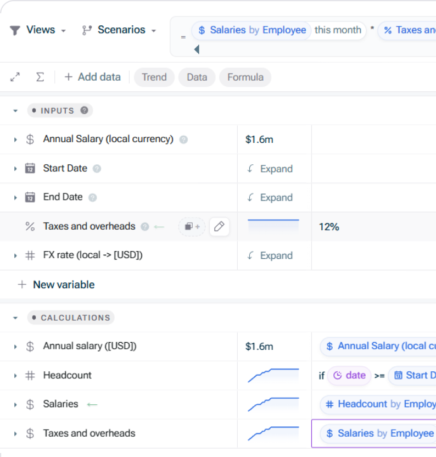Click the help icon next to Annual Salary

pyautogui.click(x=183, y=140)
